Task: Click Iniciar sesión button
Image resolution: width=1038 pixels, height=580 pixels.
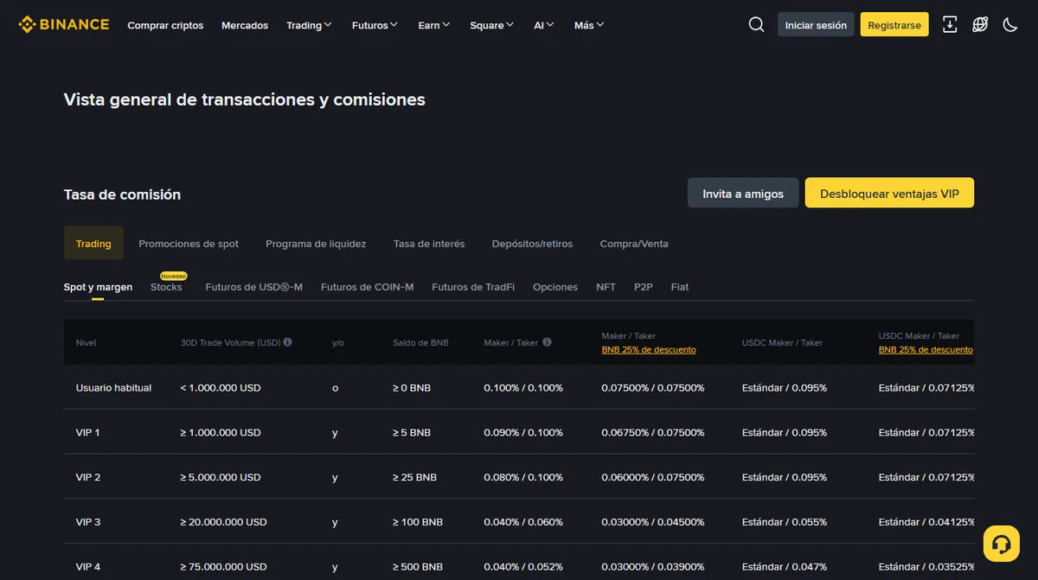Action: (x=816, y=25)
